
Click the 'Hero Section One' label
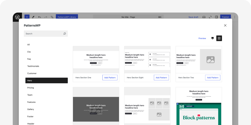click(83, 78)
